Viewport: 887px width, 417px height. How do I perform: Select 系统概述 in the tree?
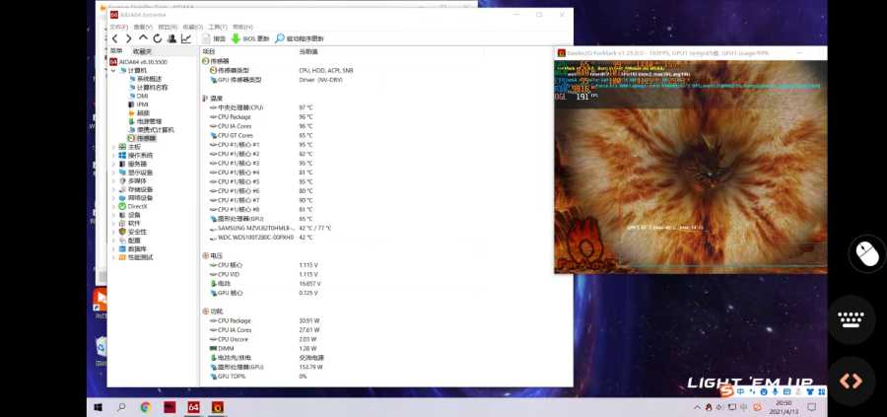(145, 79)
